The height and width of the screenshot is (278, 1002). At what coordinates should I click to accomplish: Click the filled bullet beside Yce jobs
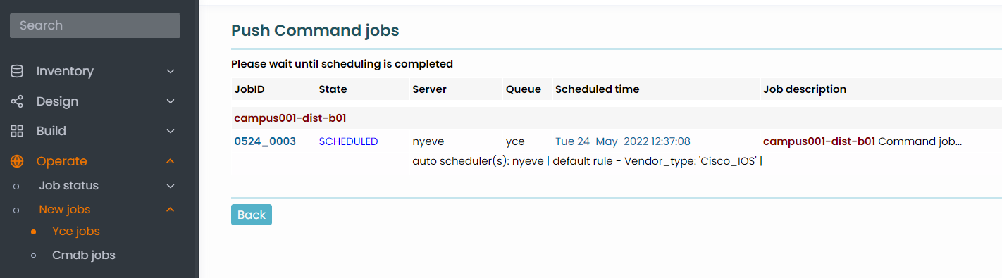tap(33, 232)
